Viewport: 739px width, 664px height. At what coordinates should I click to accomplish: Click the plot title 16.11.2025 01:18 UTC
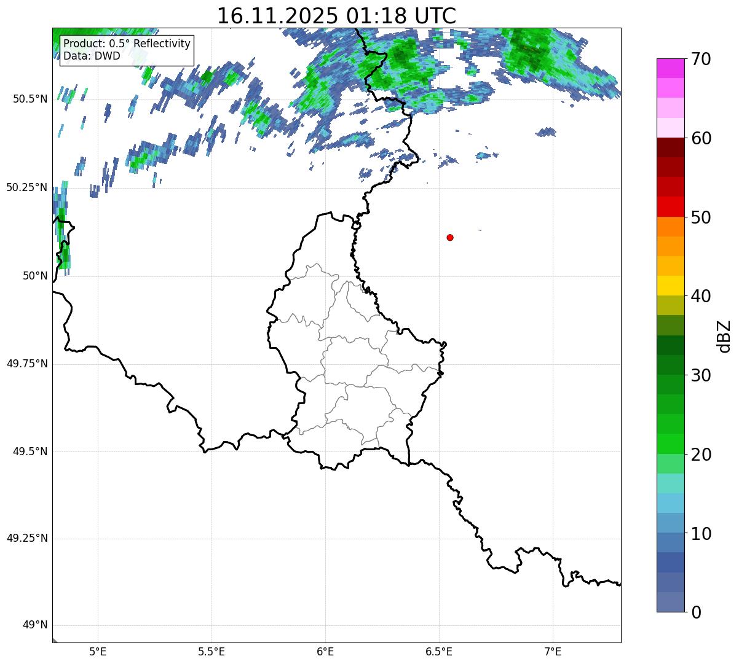(336, 15)
